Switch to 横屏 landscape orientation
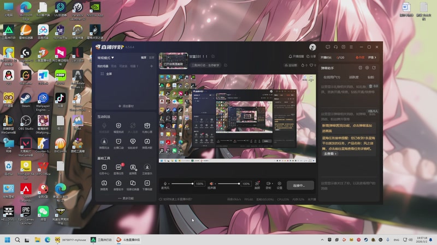 pos(144,58)
